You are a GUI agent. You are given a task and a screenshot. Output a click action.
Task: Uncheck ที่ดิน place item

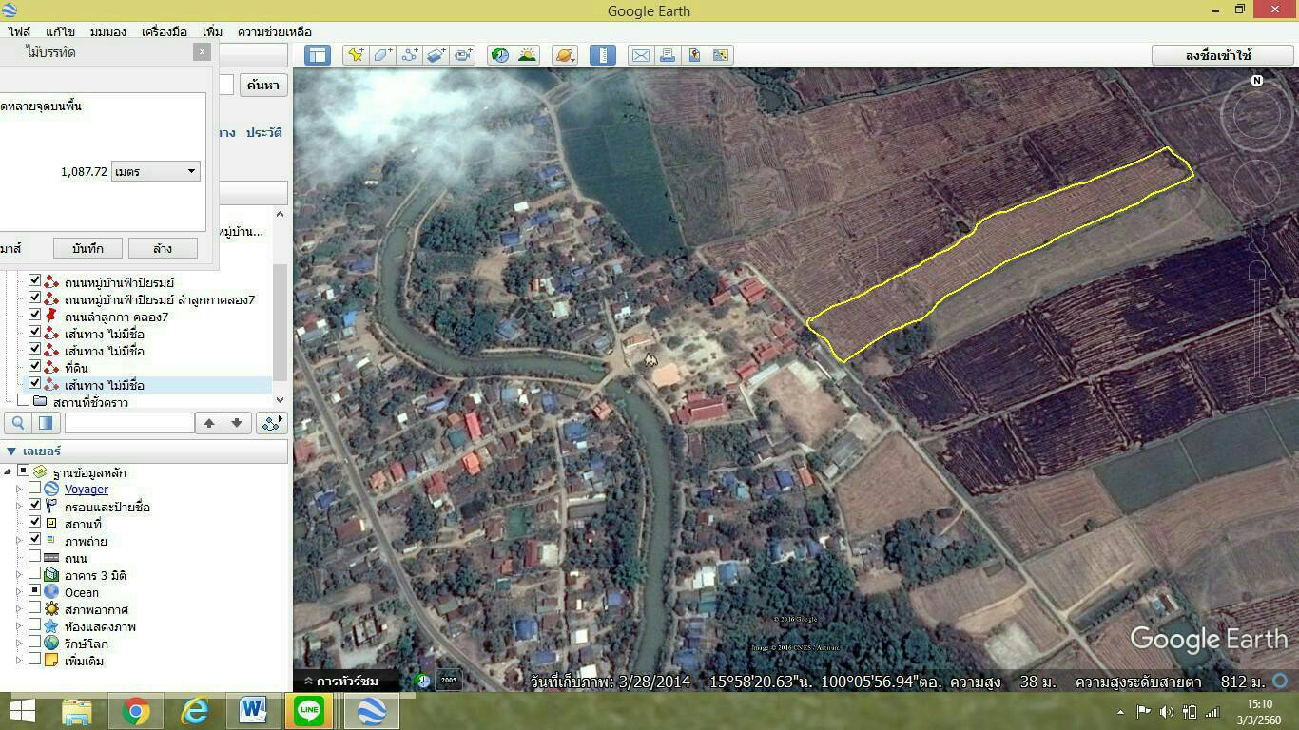click(x=35, y=367)
